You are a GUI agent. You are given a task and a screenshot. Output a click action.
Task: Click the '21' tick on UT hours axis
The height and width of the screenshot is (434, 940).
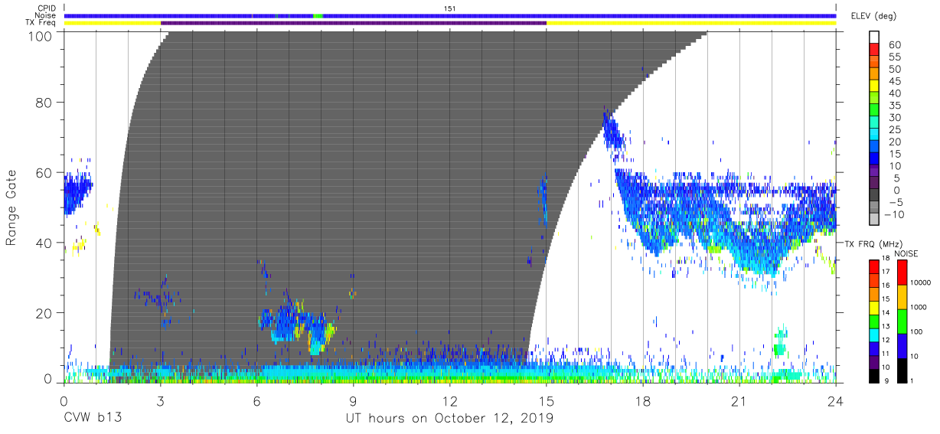coord(739,400)
